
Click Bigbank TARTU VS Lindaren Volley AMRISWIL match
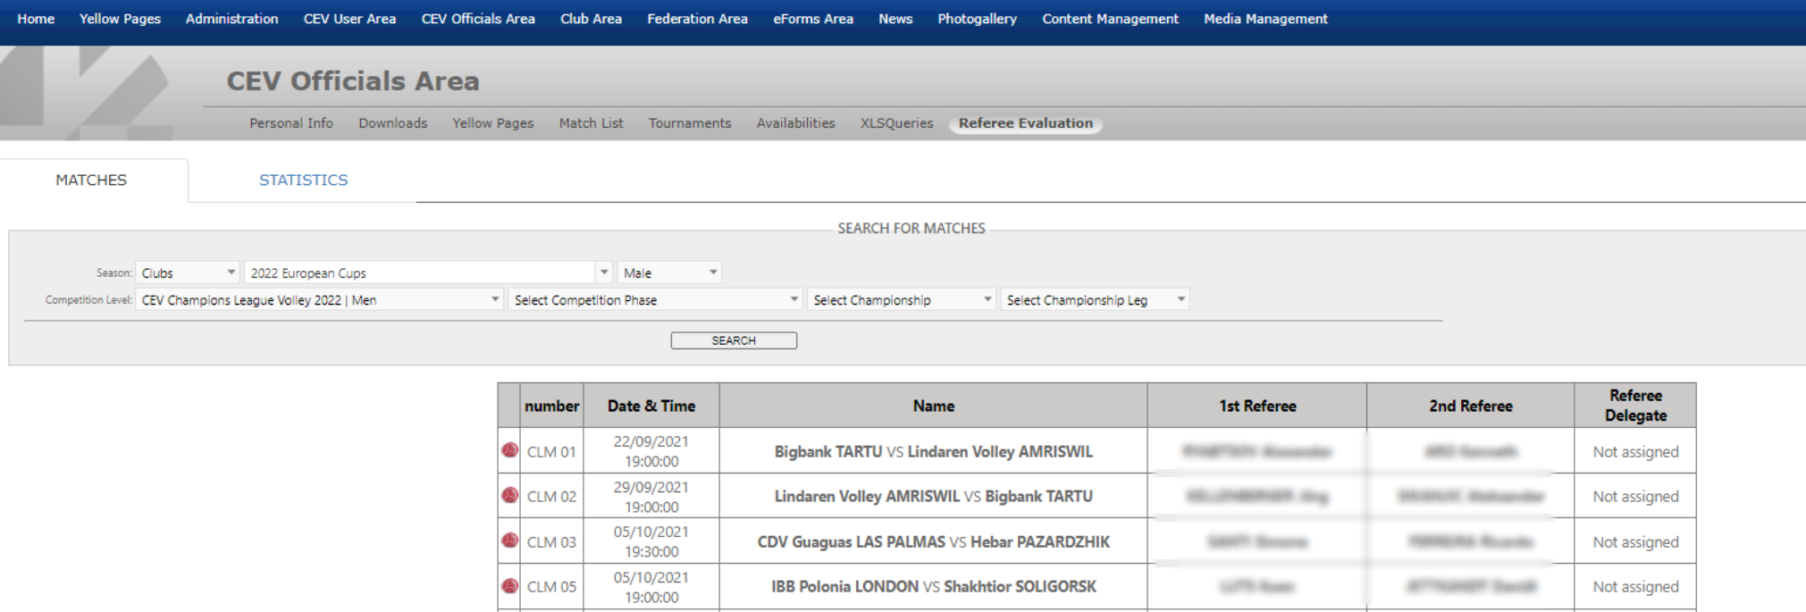click(x=933, y=451)
